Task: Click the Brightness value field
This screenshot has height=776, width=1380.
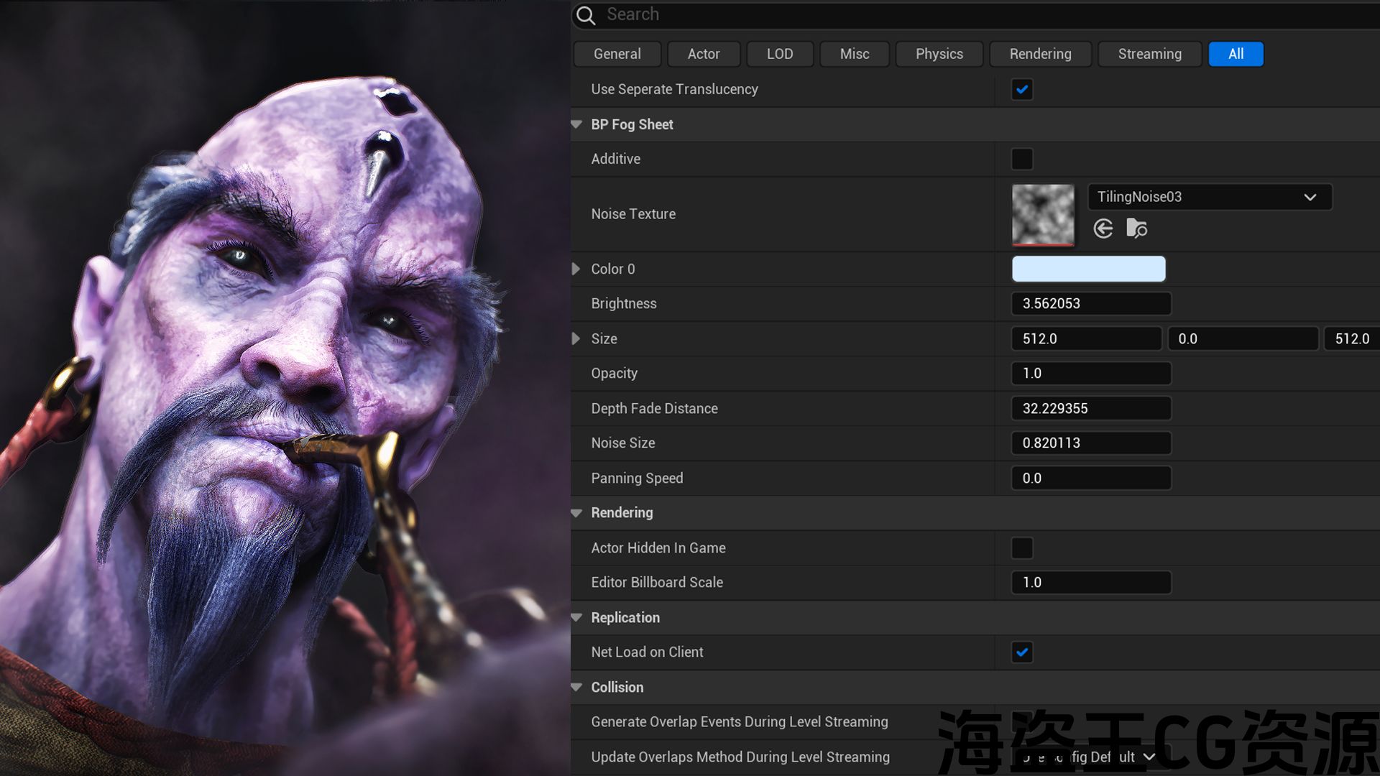Action: tap(1090, 303)
